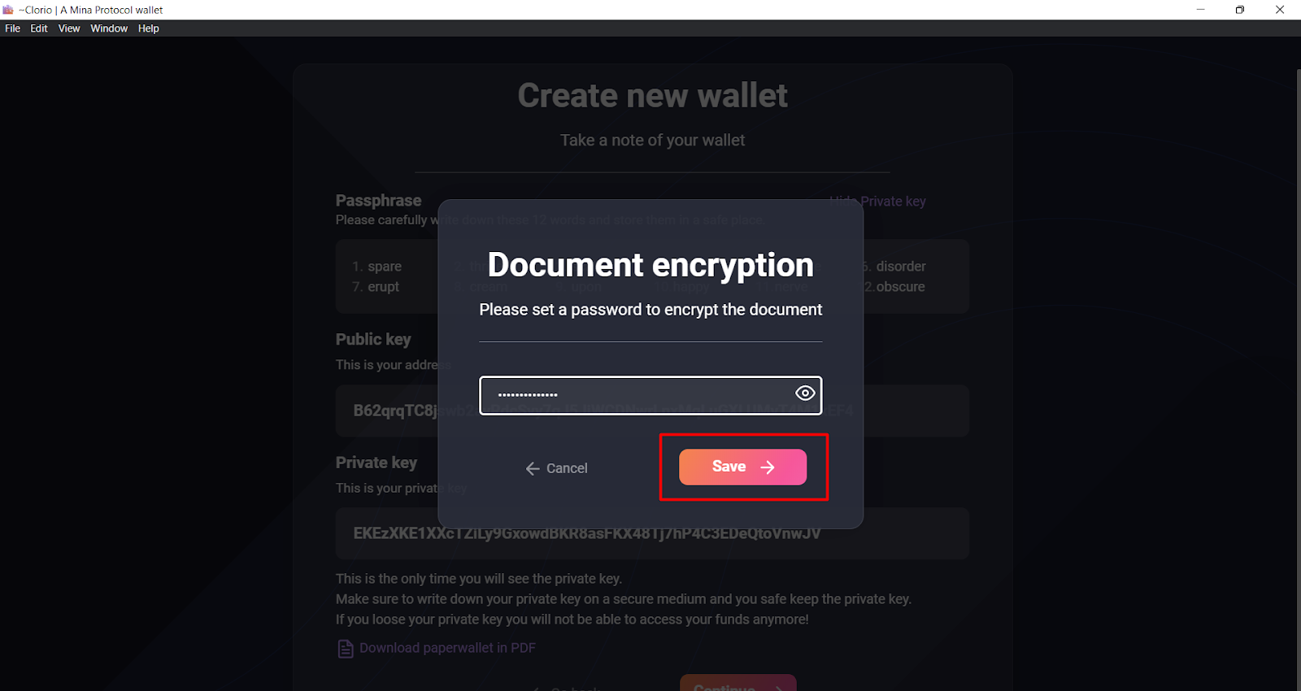Open the Edit menu
Image resolution: width=1301 pixels, height=691 pixels.
39,28
